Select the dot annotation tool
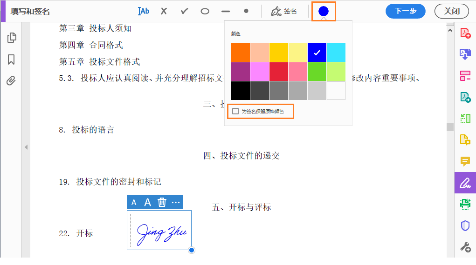 click(246, 11)
